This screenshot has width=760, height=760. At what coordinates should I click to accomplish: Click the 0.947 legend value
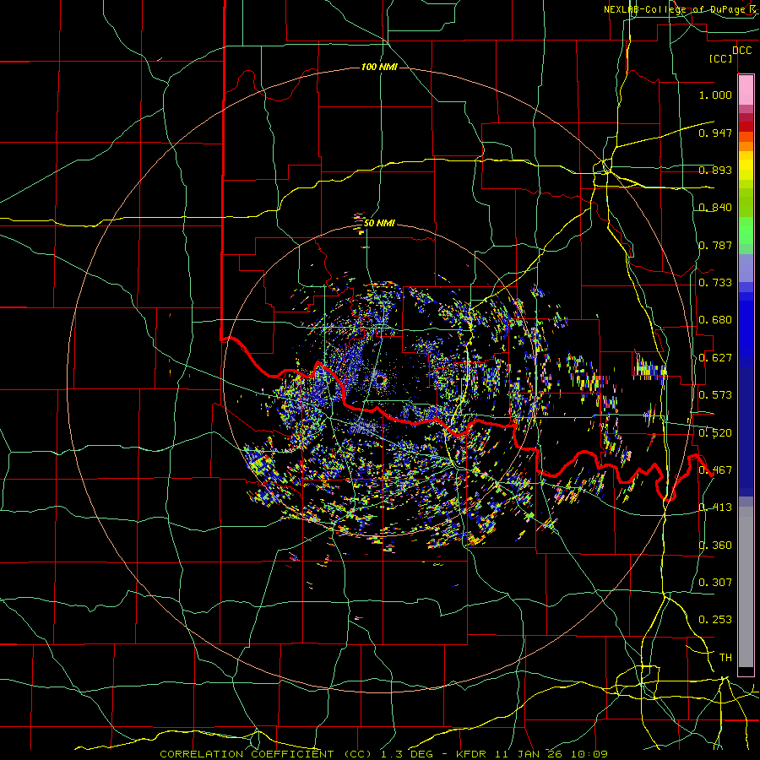[715, 133]
